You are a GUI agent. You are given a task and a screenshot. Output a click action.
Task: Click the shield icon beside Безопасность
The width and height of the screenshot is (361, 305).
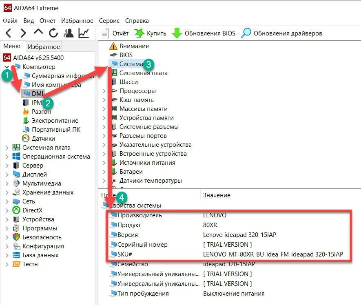pos(16,237)
